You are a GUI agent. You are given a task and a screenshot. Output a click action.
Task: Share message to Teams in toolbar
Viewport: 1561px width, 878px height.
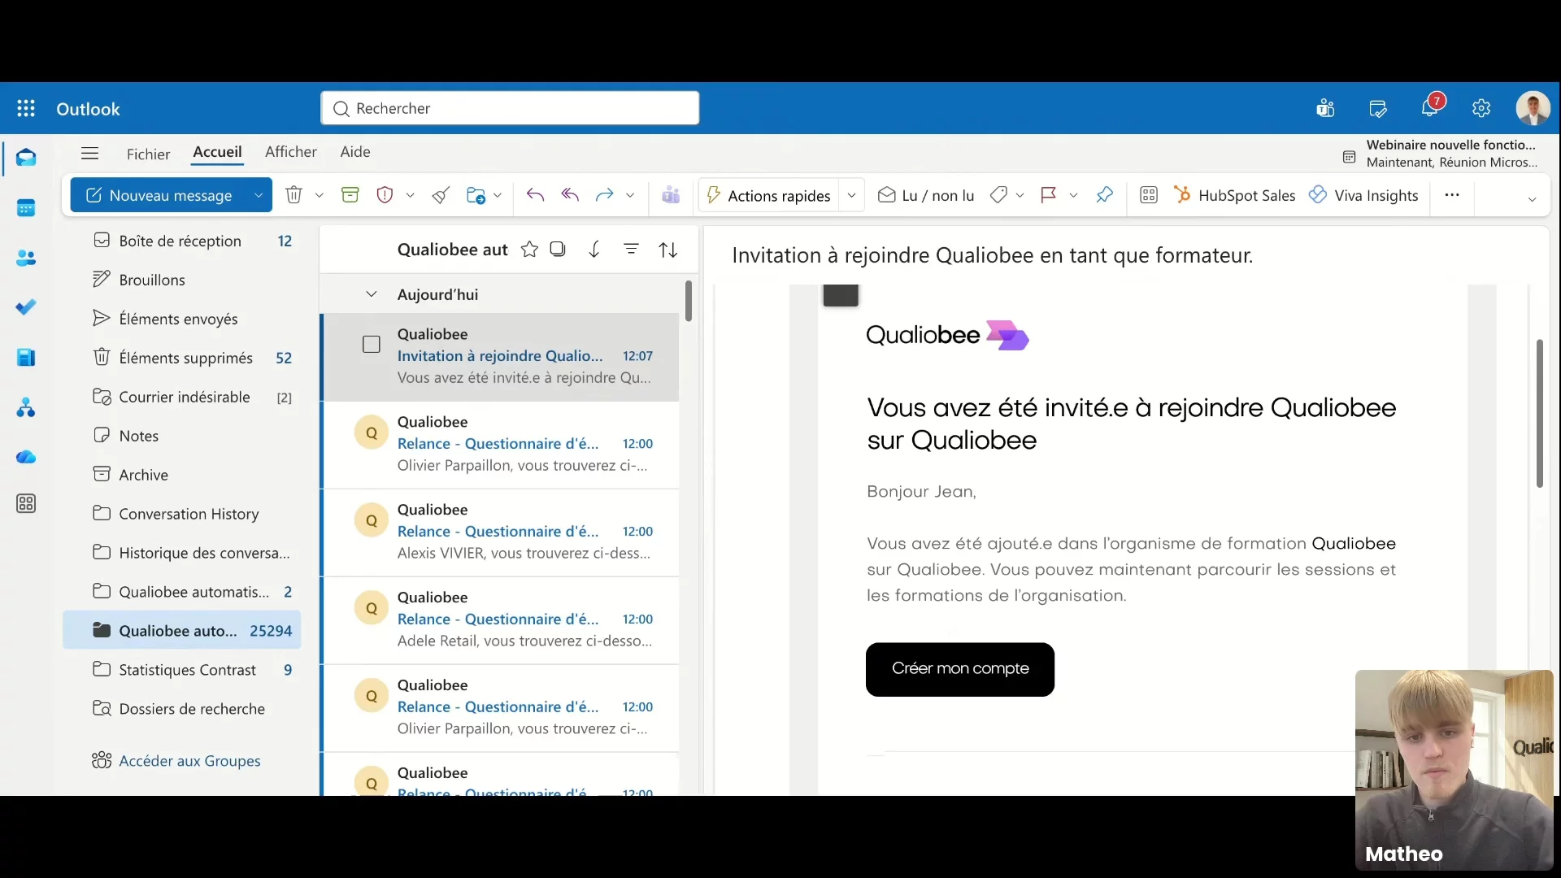(671, 195)
